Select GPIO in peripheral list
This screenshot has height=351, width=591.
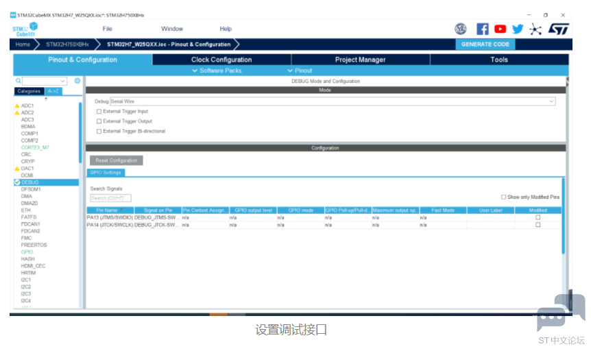pyautogui.click(x=27, y=252)
